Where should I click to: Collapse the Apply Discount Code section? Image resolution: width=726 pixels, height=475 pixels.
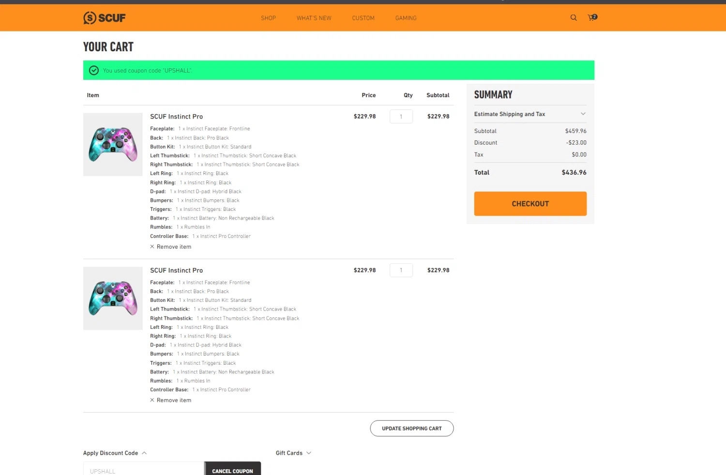click(x=115, y=453)
